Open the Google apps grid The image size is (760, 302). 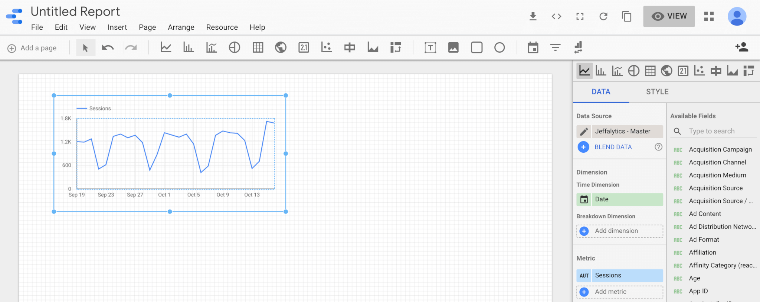point(709,16)
